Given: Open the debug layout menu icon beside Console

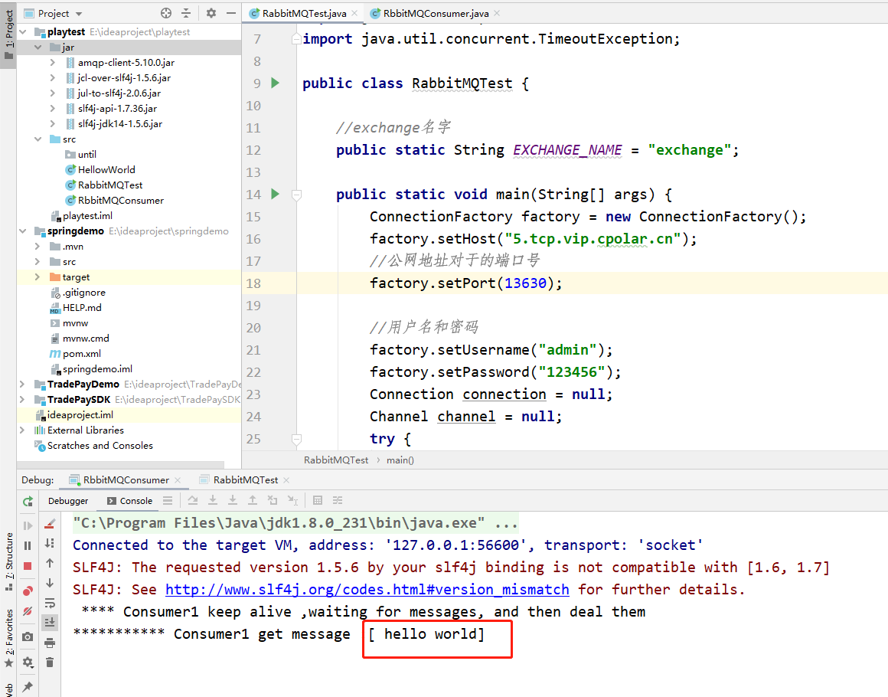Looking at the screenshot, I should [168, 500].
